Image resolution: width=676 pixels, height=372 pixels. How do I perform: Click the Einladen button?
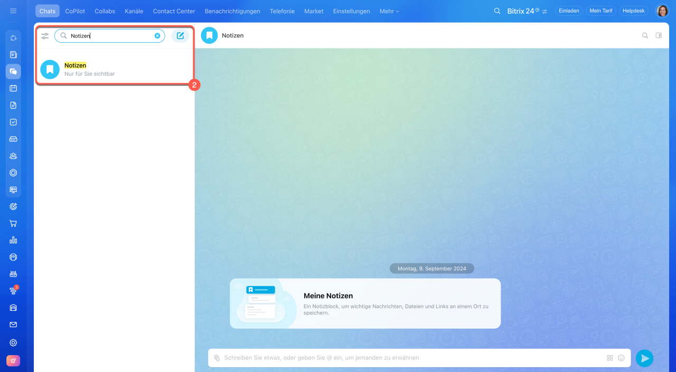[569, 11]
